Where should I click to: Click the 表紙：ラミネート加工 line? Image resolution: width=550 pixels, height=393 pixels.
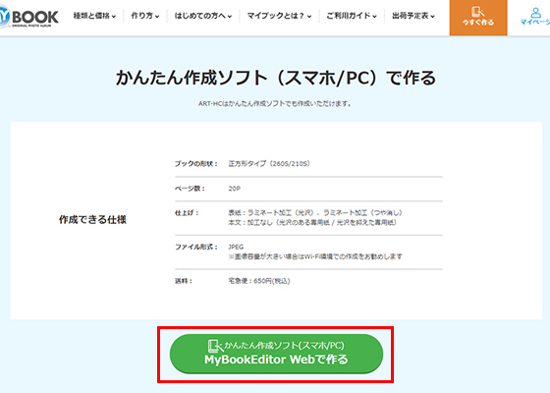315,213
